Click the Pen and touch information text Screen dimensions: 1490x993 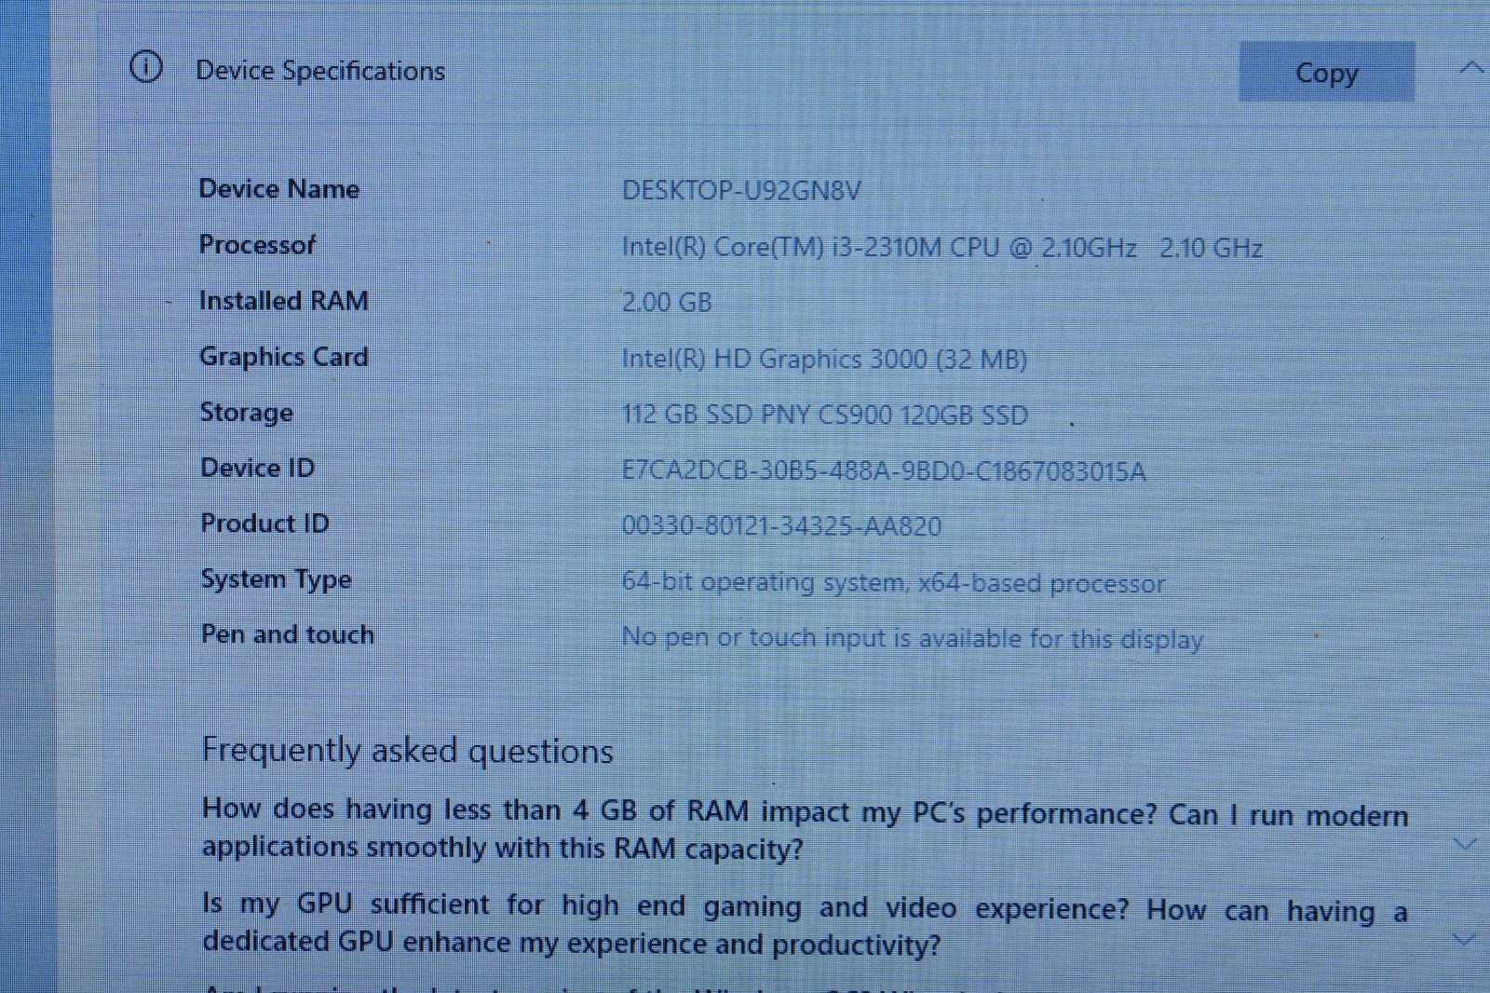(914, 638)
